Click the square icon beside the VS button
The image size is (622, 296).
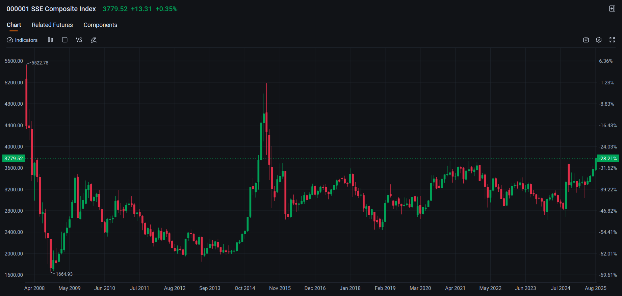click(x=65, y=40)
